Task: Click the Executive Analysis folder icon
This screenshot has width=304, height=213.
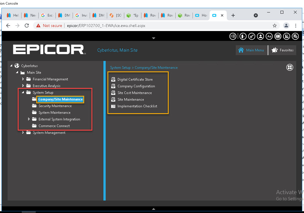Action: coord(28,86)
